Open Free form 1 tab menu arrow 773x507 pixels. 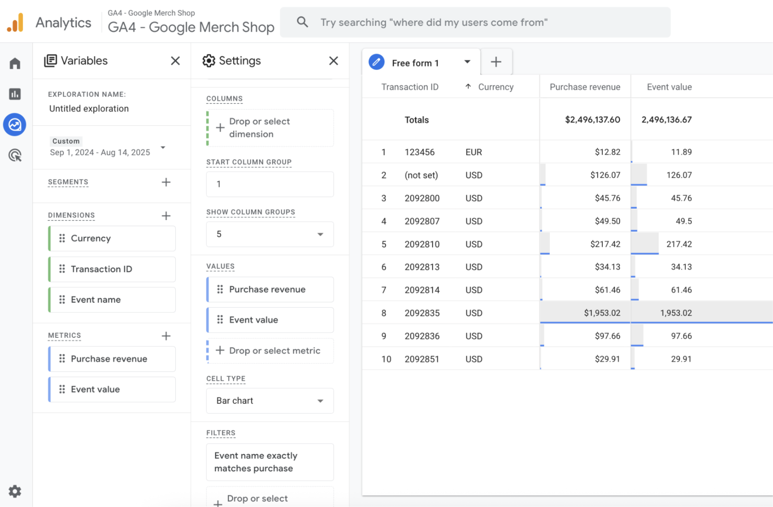(x=467, y=62)
